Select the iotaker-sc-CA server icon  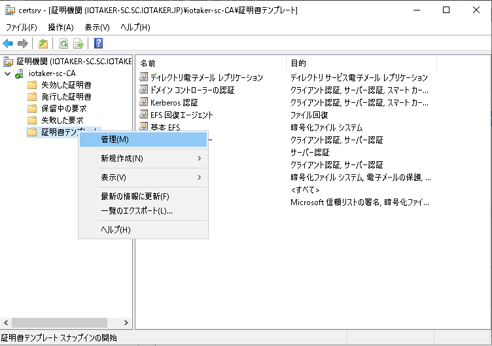20,73
